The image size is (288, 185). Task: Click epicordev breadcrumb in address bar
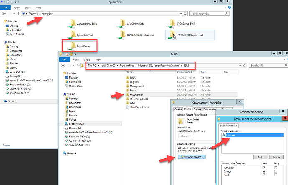[x=47, y=14]
